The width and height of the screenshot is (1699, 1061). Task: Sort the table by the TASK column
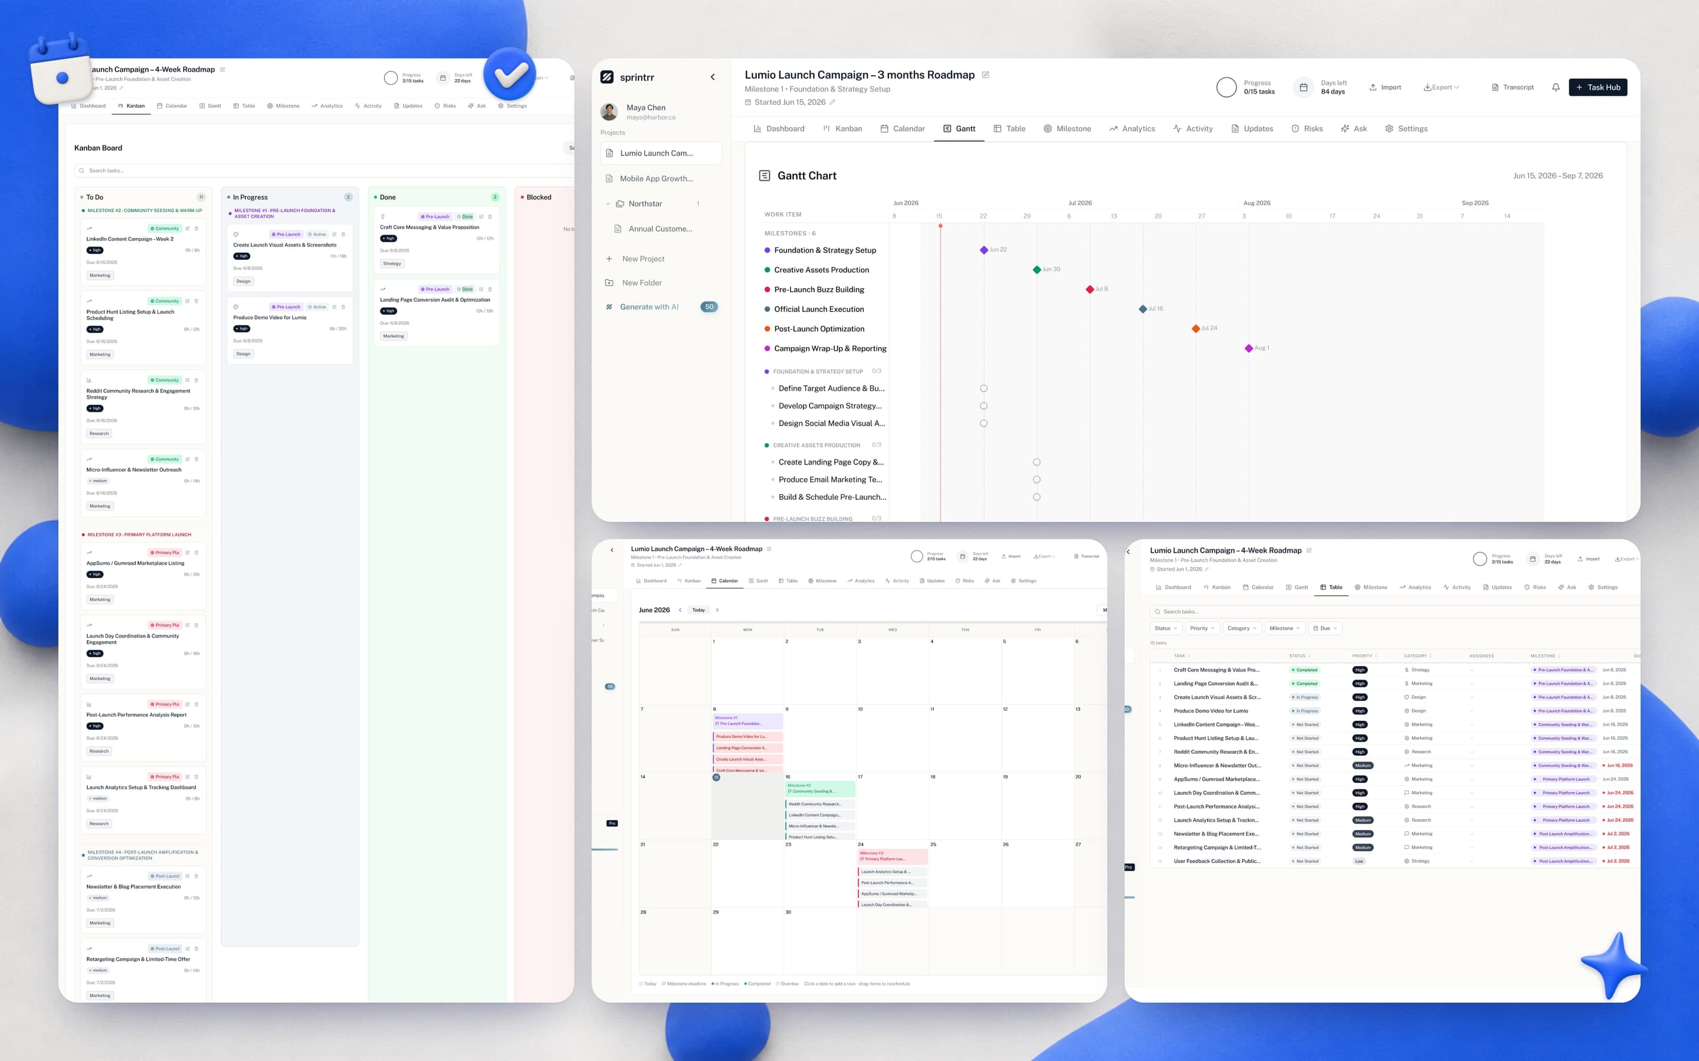pyautogui.click(x=1182, y=656)
